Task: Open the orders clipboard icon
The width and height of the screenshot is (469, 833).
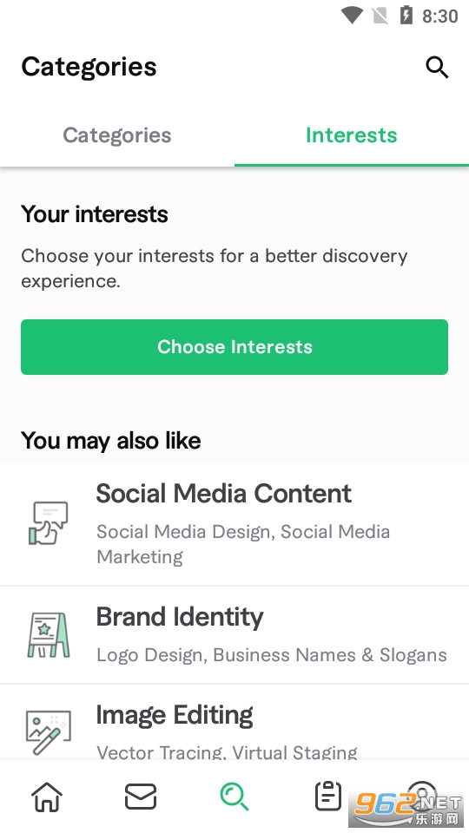Action: (x=328, y=796)
